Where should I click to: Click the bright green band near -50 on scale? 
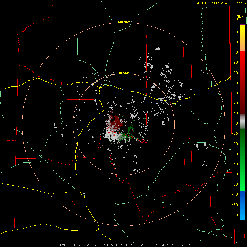(242, 174)
